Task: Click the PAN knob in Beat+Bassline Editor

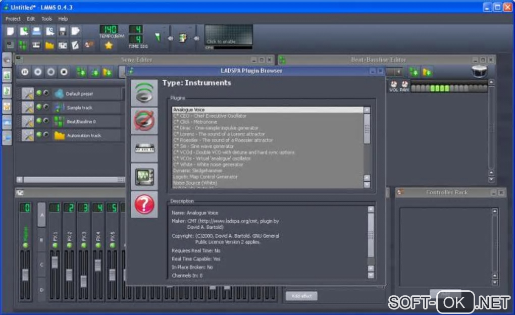Action: [x=404, y=84]
